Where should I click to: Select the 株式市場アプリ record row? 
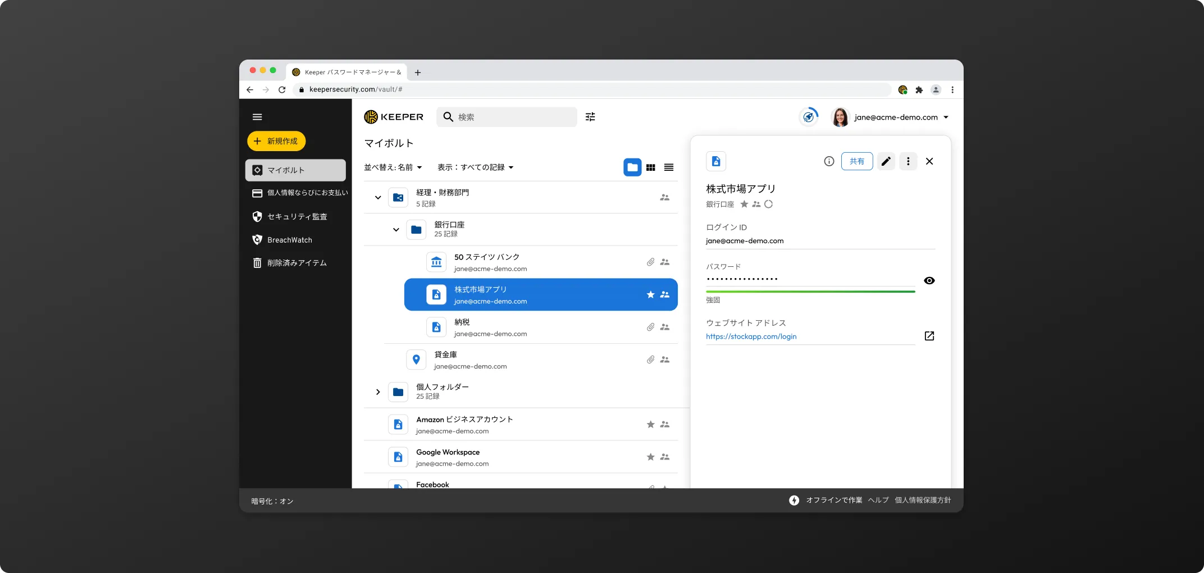point(541,294)
